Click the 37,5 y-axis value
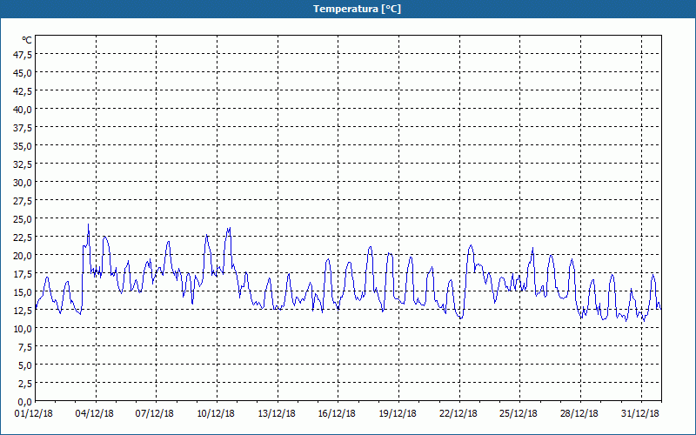Image resolution: width=696 pixels, height=435 pixels. point(23,127)
